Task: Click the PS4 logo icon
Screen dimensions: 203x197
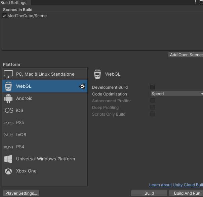Action: click(8, 147)
